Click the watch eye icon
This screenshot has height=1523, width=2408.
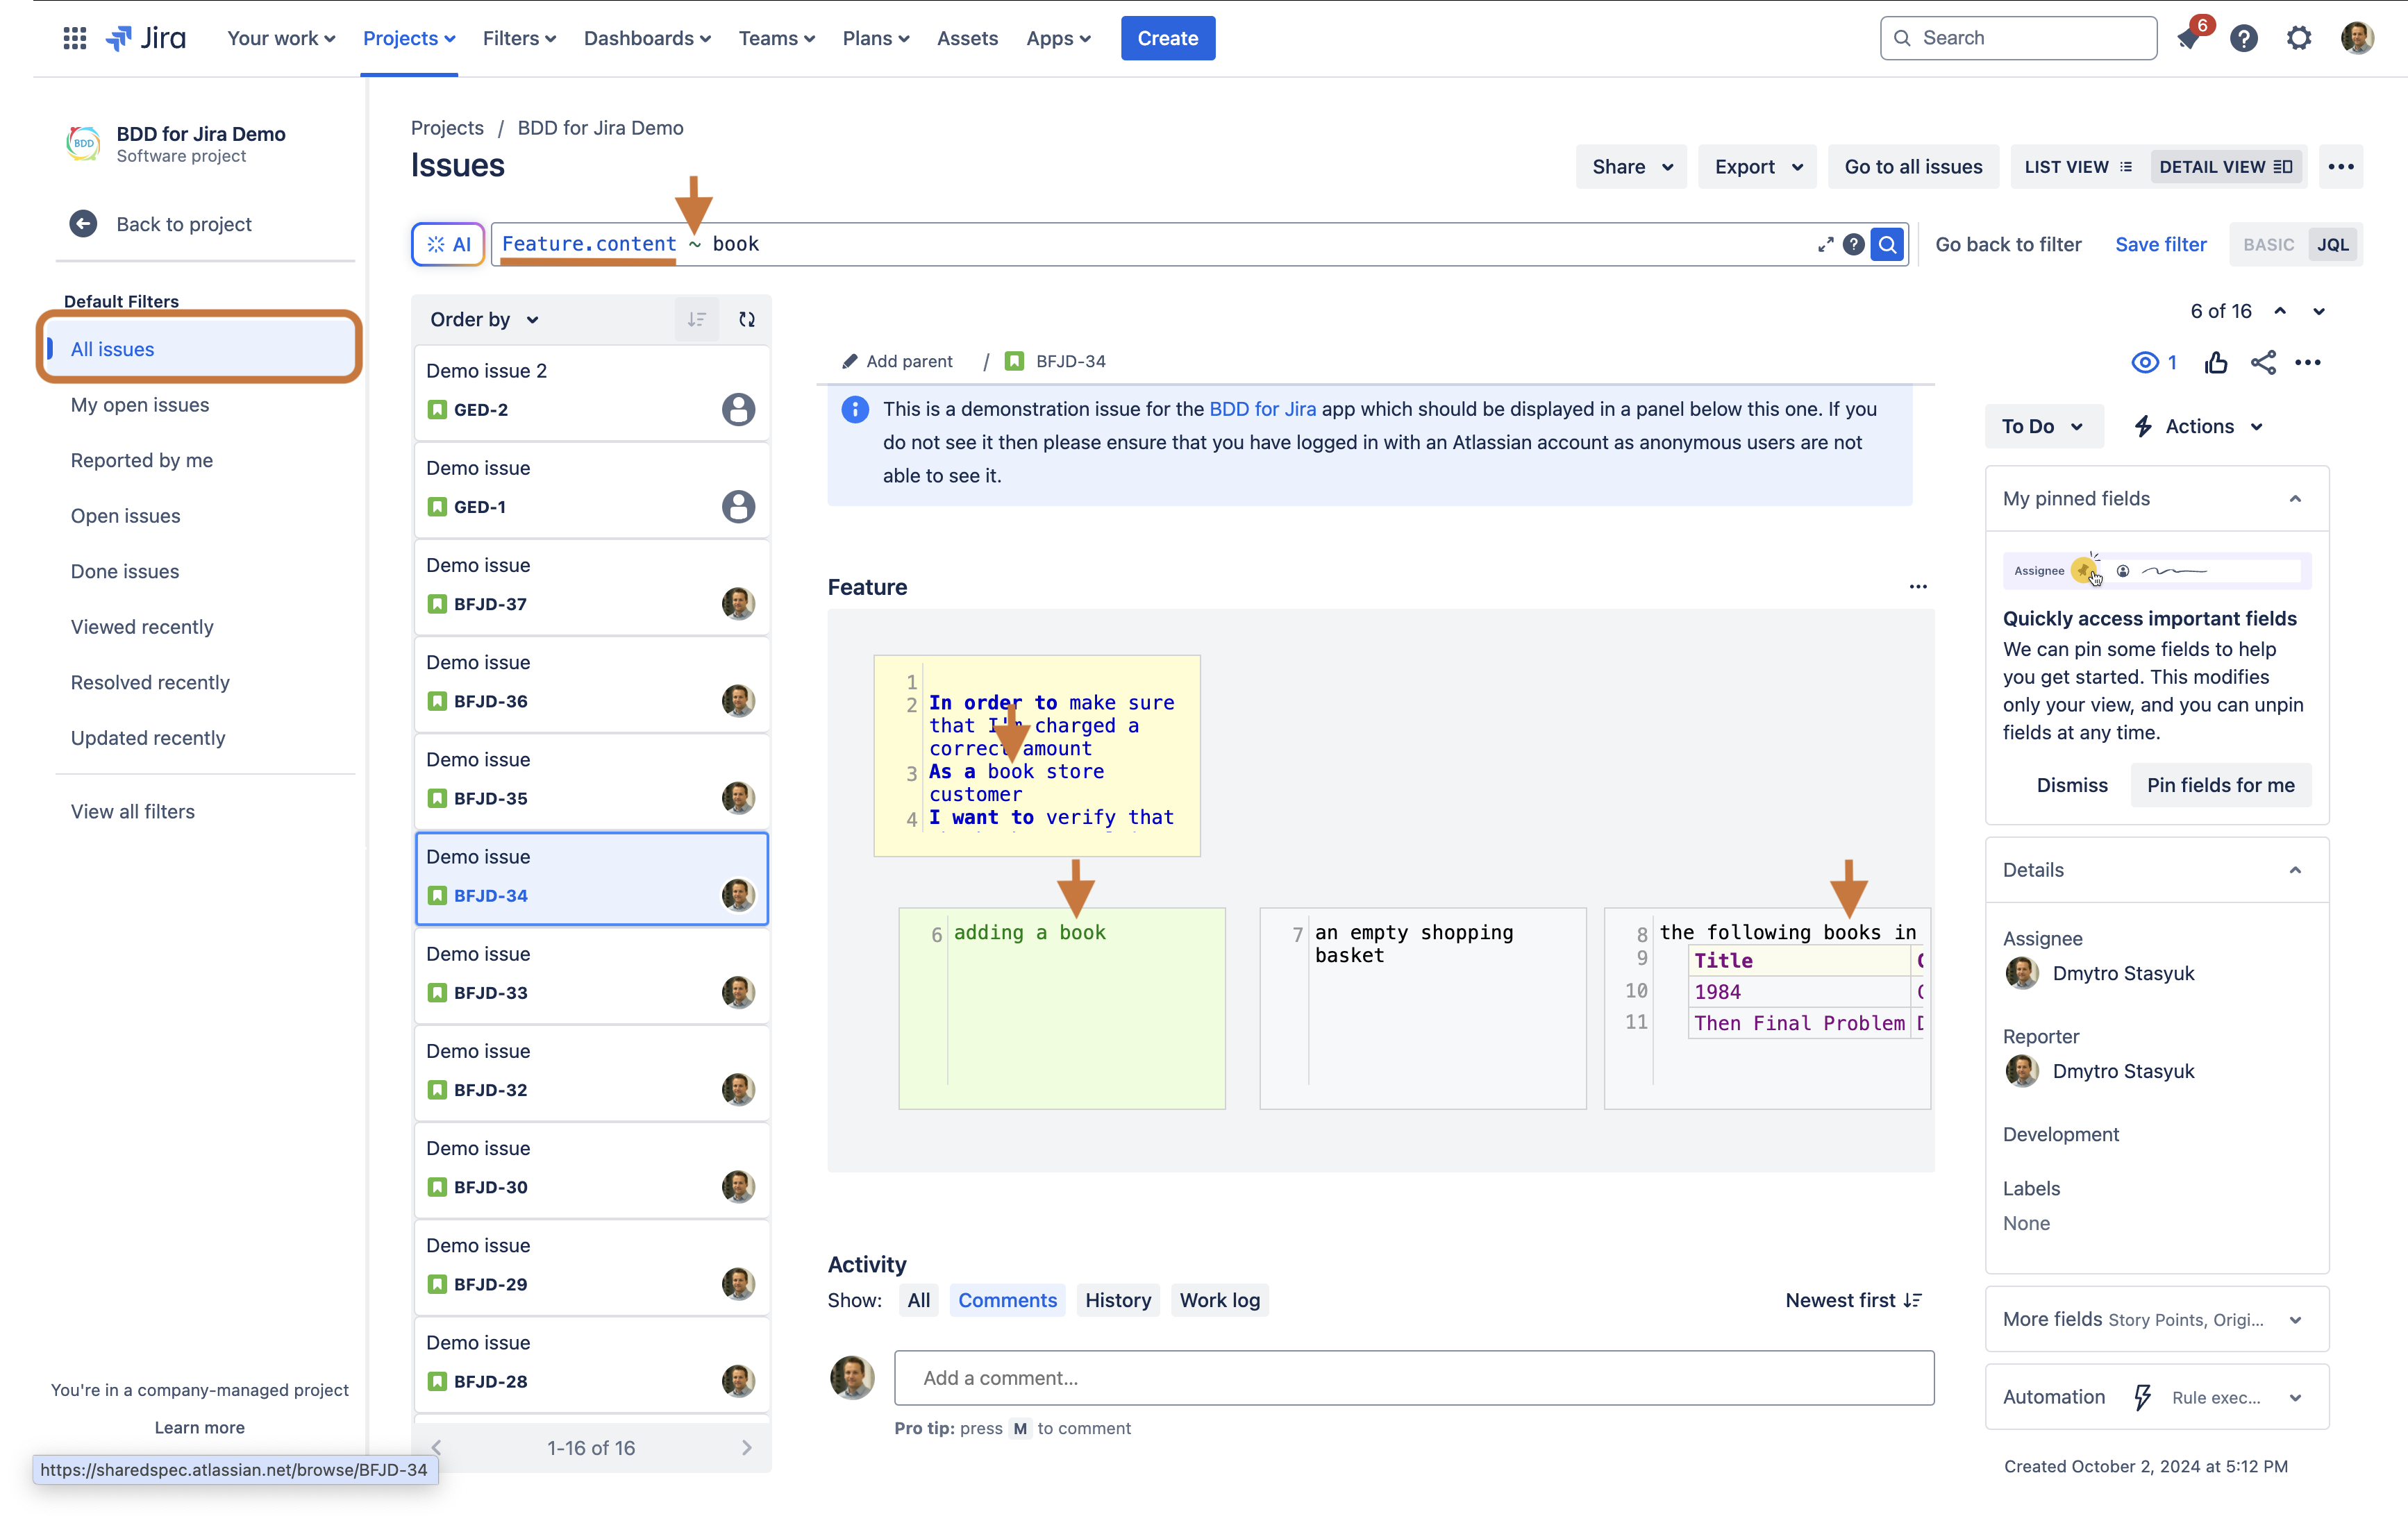(x=2145, y=362)
